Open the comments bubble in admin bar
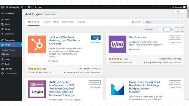This screenshot has height=106, width=189. [x=30, y=7]
